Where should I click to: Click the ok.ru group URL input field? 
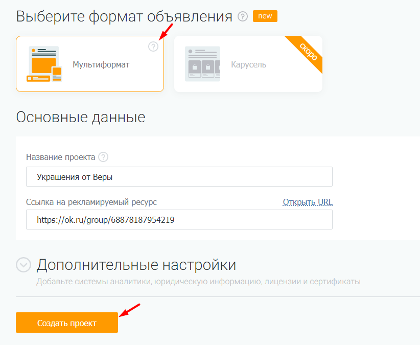point(179,220)
